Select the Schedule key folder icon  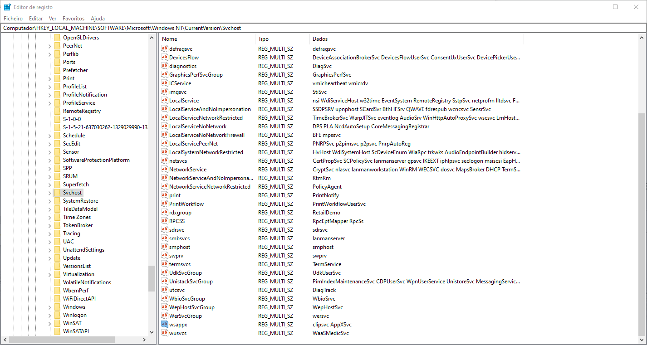coord(57,136)
